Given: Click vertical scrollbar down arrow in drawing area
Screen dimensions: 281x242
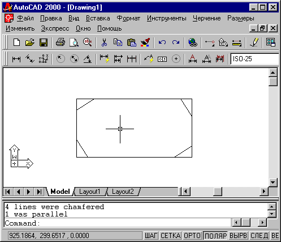Looking at the screenshot, I should [x=273, y=182].
